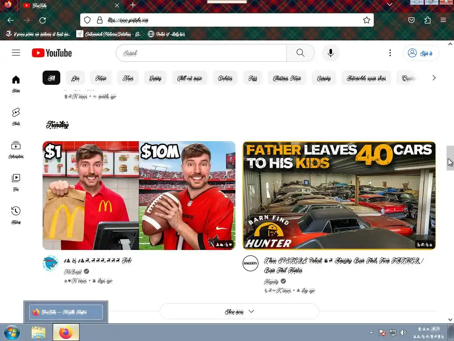Open the MalwareDatabase bookmark
The image size is (454, 341).
[x=109, y=34]
